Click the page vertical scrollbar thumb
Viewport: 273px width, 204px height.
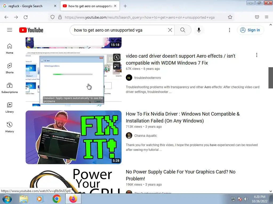[x=271, y=78]
